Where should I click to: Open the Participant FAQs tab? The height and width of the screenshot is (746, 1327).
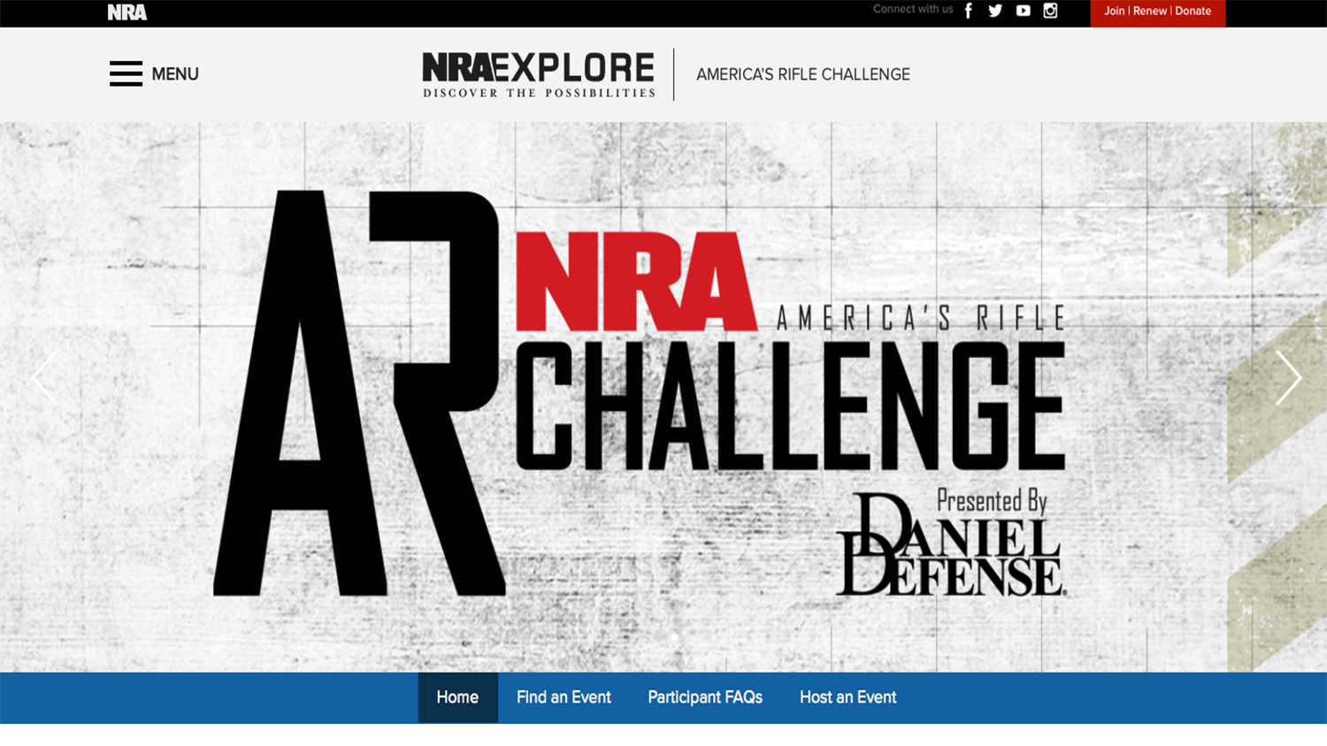[x=705, y=697]
